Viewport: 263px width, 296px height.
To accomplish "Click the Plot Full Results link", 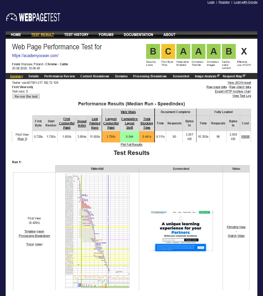I will [x=131, y=145].
